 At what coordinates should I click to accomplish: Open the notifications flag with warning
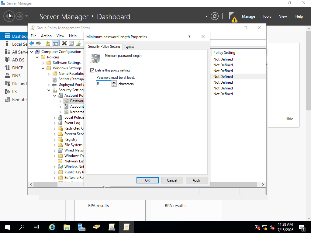tap(233, 17)
